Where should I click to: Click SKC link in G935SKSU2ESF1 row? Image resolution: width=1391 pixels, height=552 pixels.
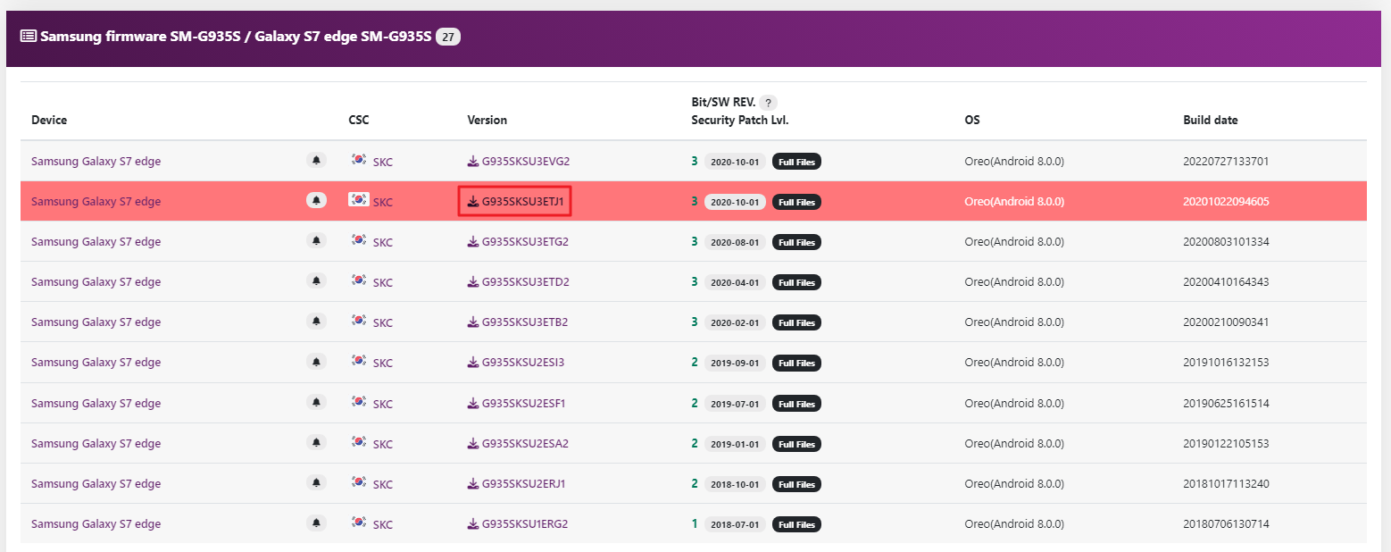(x=383, y=405)
